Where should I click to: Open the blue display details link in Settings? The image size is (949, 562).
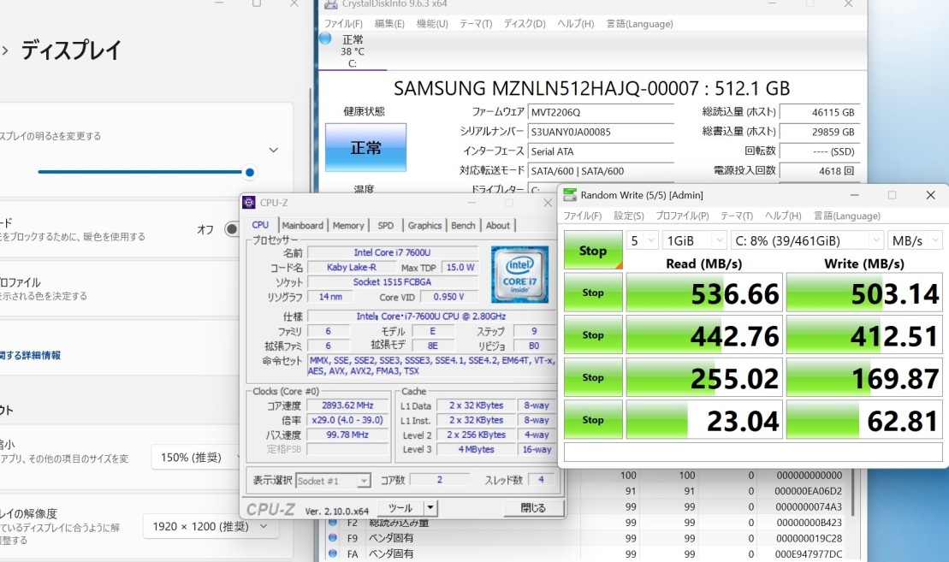click(x=30, y=355)
